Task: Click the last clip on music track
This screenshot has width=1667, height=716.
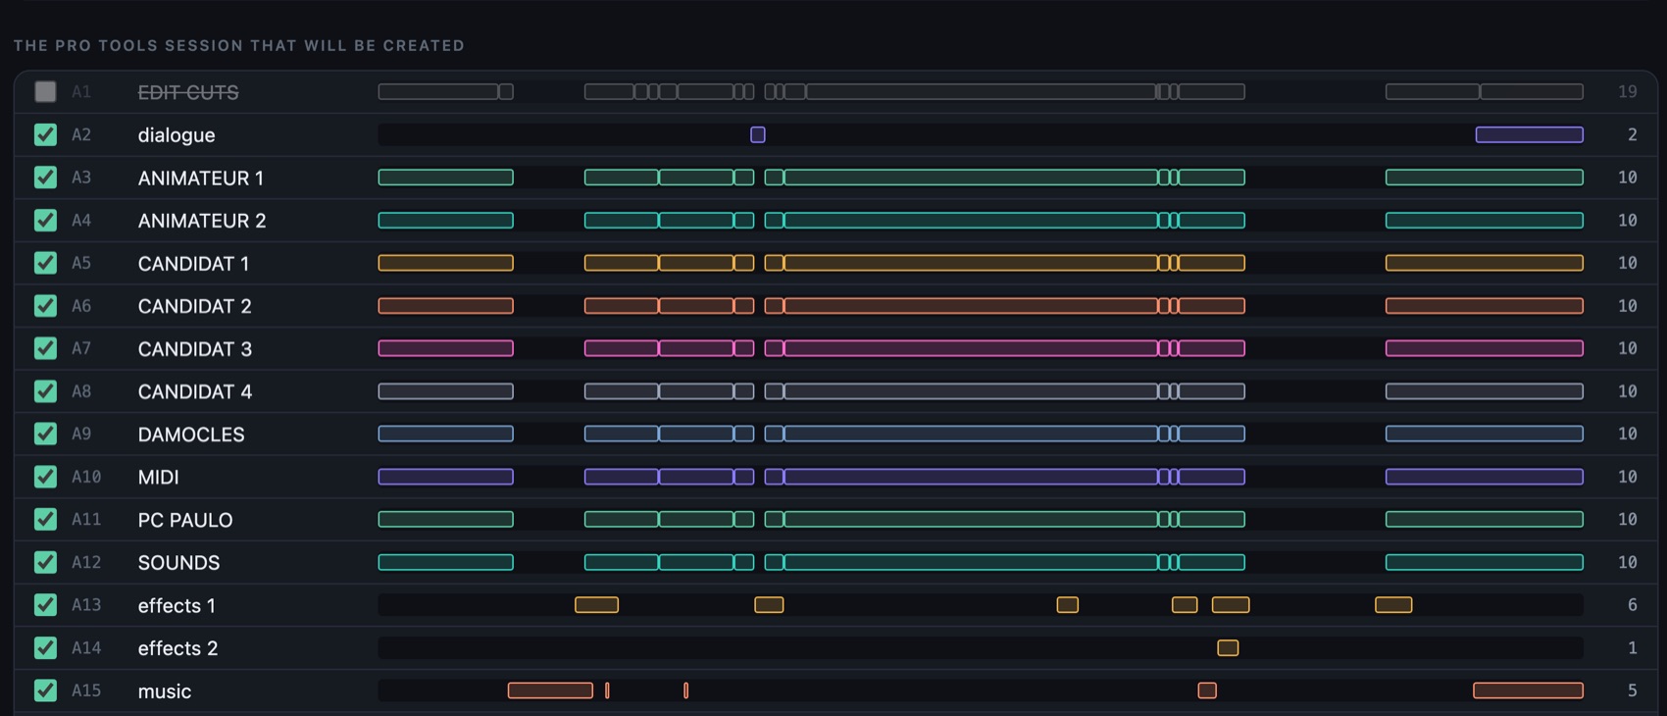Action: [1528, 690]
